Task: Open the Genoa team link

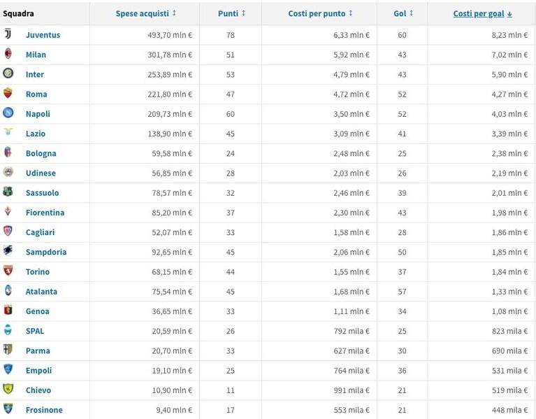Action: [38, 311]
